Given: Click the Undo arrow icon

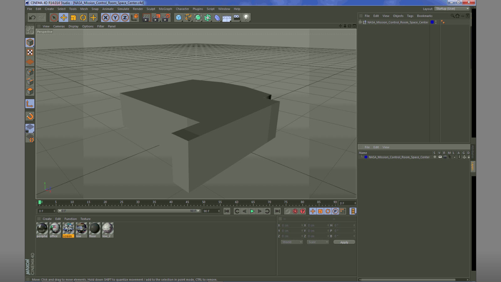Looking at the screenshot, I should pos(32,18).
